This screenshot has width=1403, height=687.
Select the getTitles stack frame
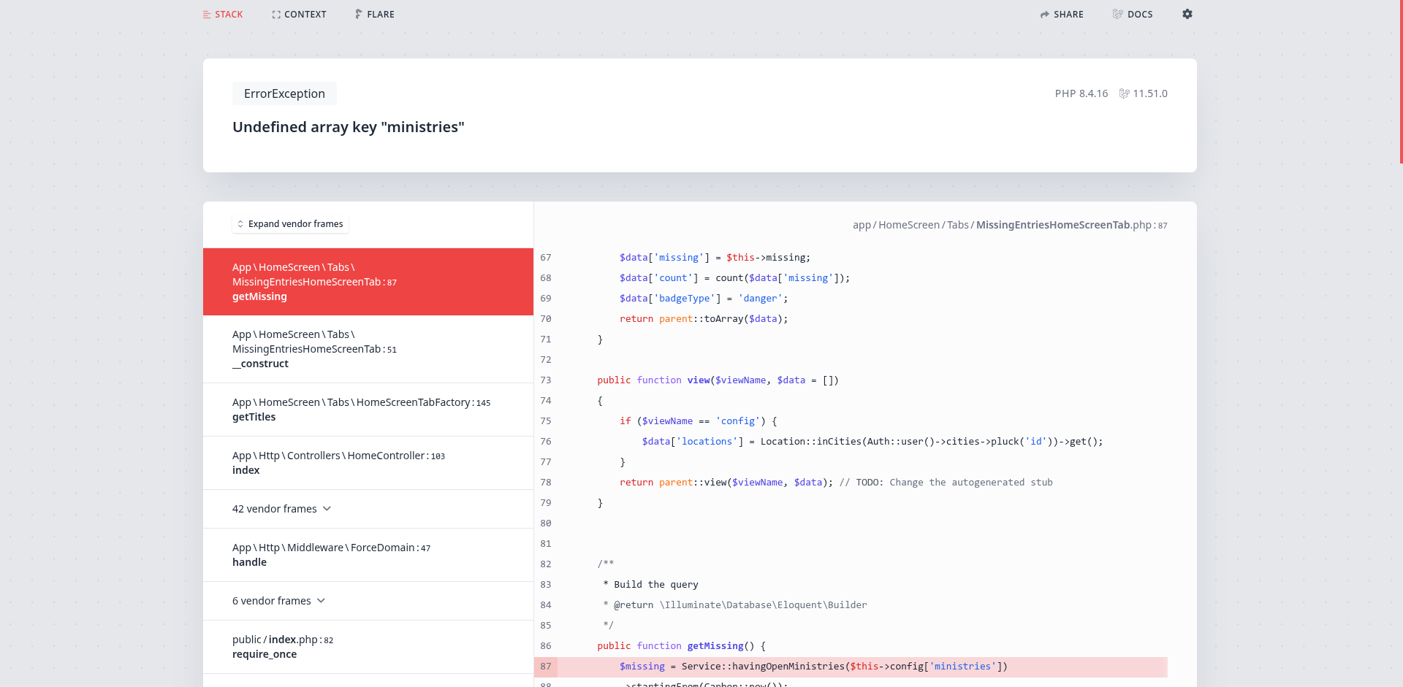(x=368, y=410)
